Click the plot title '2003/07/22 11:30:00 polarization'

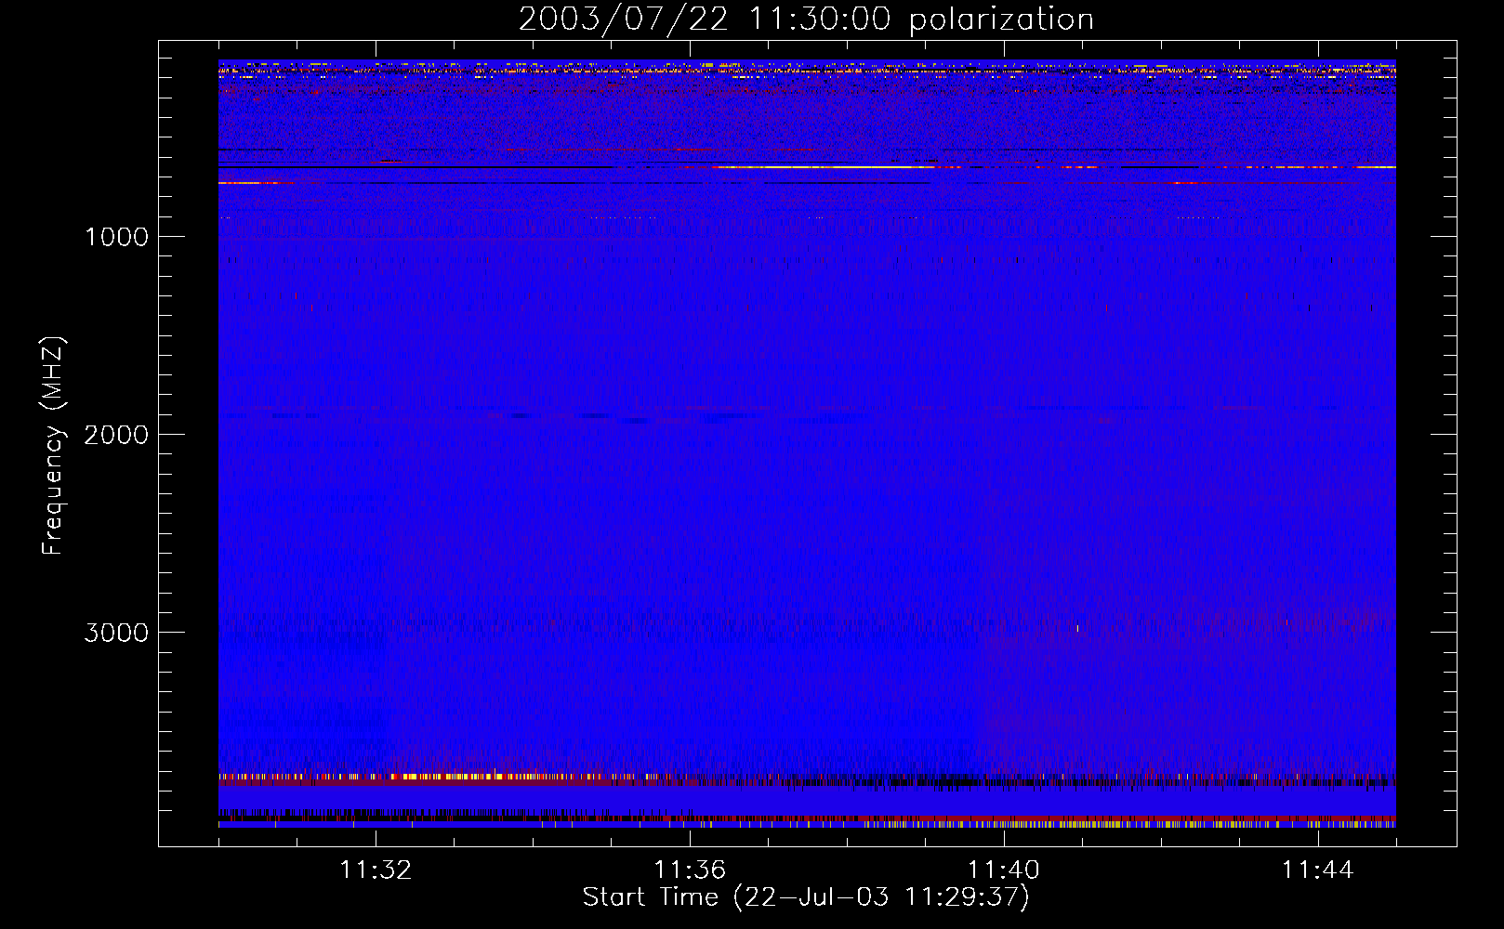806,20
